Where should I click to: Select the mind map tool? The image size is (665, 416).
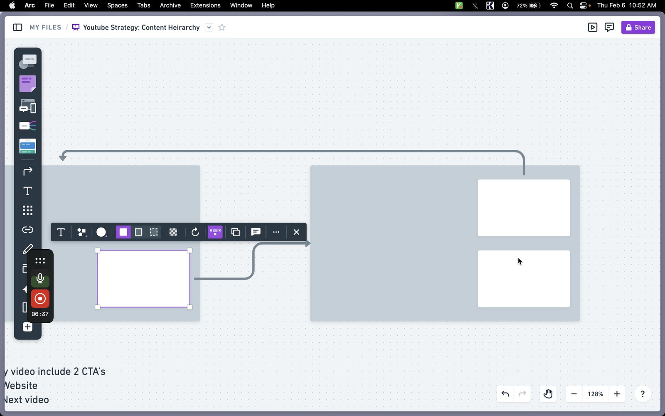coord(27,126)
